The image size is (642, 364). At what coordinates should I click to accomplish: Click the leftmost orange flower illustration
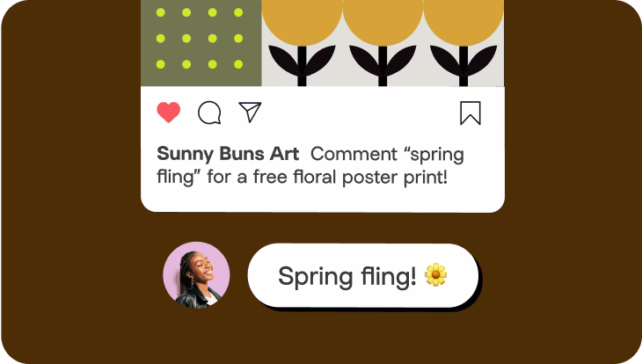[302, 41]
